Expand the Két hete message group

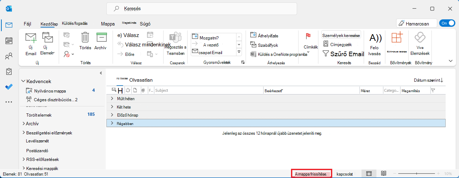click(x=112, y=107)
